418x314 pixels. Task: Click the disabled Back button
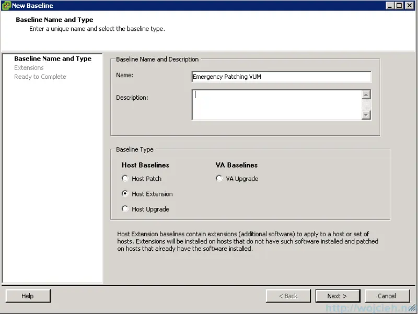click(288, 296)
